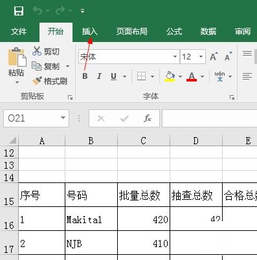This screenshot has height=260, width=257.
Task: Open the 插入 ribbon tab
Action: pos(90,32)
